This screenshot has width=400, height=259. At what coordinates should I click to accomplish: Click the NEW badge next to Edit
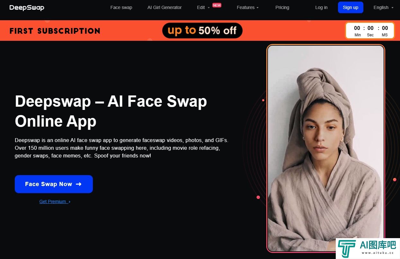217,5
